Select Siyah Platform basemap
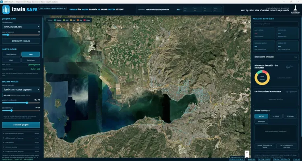Screen dimensions: 302x161 (11, 54)
